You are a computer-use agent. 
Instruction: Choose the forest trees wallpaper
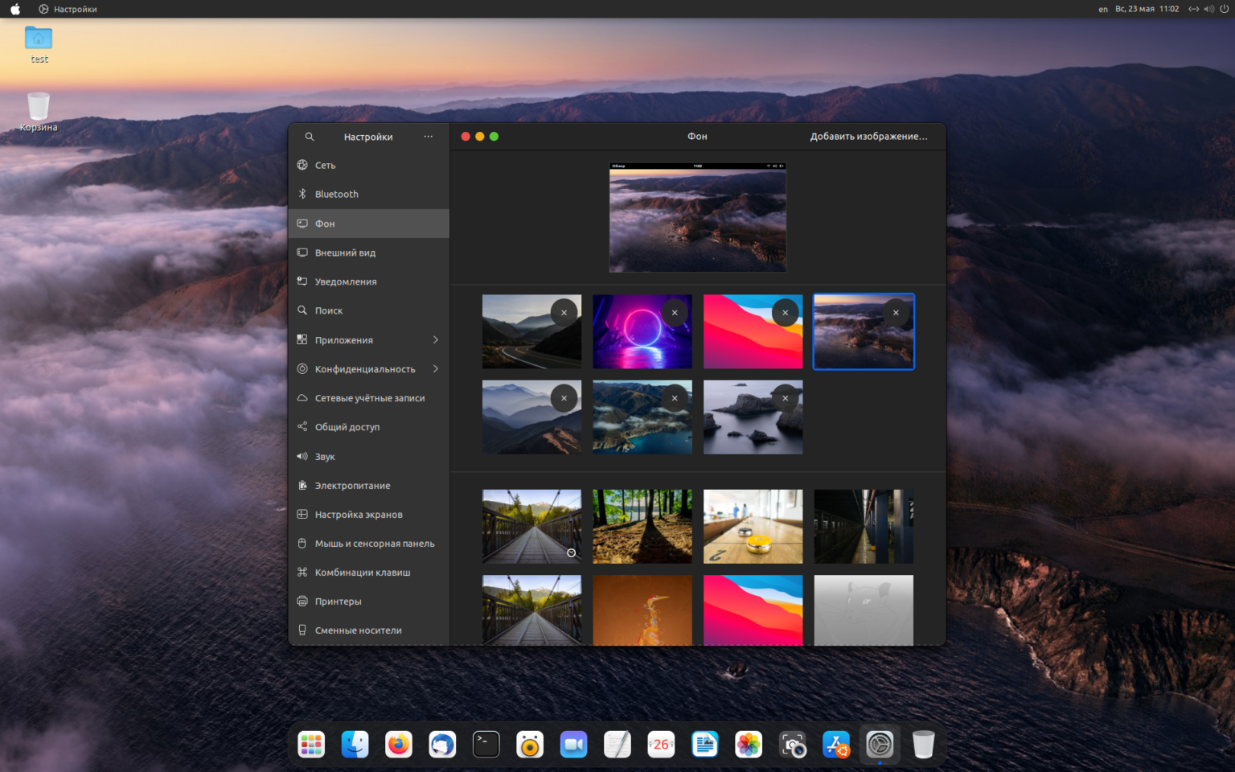pyautogui.click(x=642, y=527)
